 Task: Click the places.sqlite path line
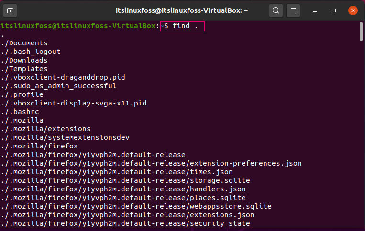(123, 198)
